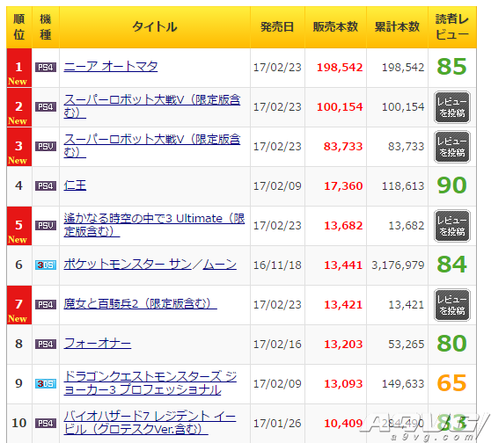Click review score 65 for ドラゴンクエストモンスターズ

click(451, 383)
